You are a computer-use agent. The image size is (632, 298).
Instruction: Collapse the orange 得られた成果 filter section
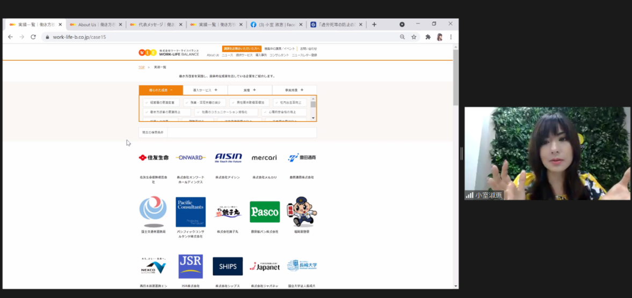[x=161, y=90]
